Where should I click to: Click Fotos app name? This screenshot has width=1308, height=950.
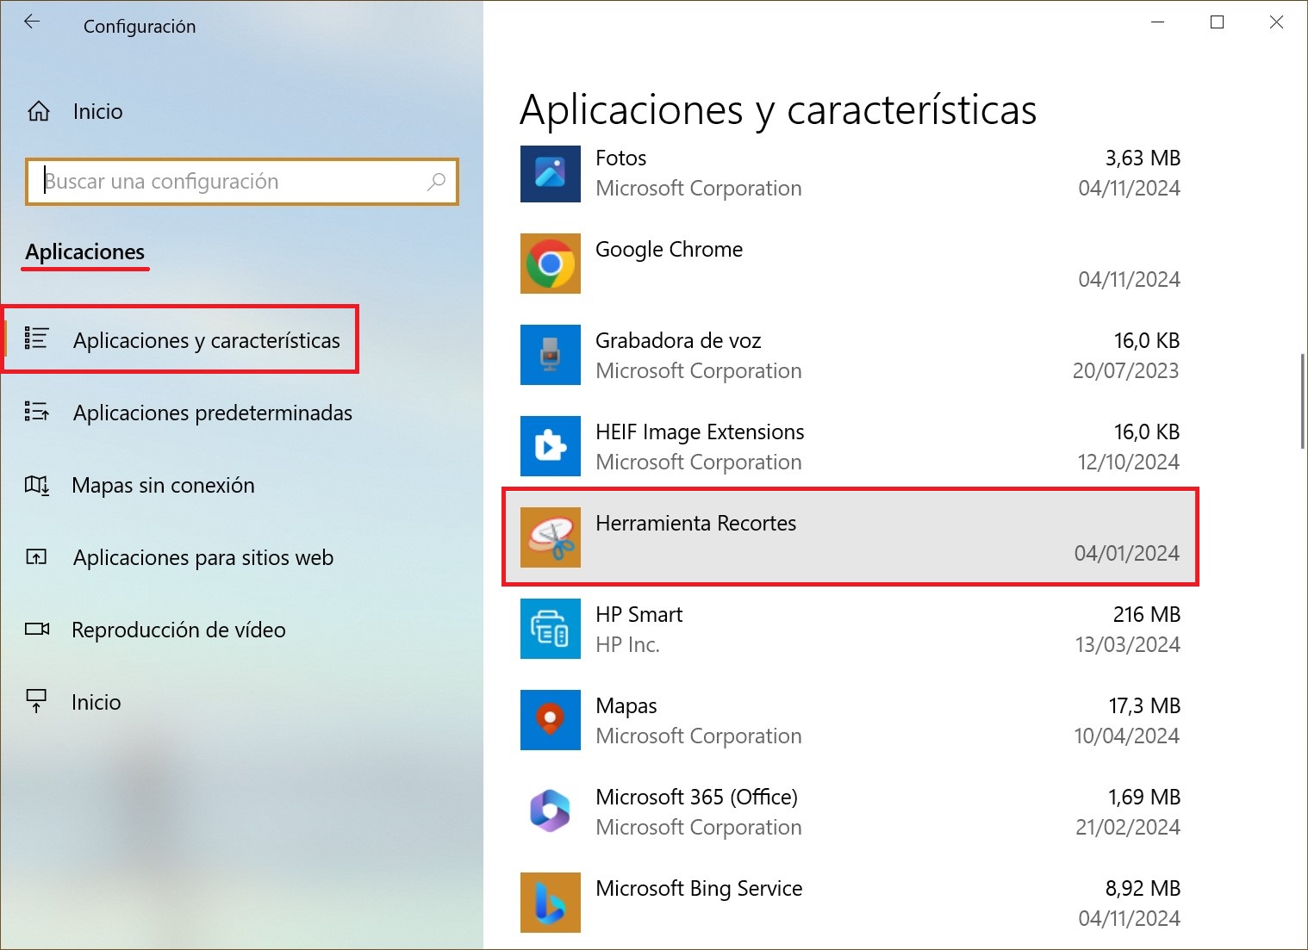coord(620,158)
